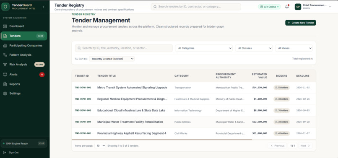Click the Reports file icon
Screen dimensions: 338x158
click(5, 84)
